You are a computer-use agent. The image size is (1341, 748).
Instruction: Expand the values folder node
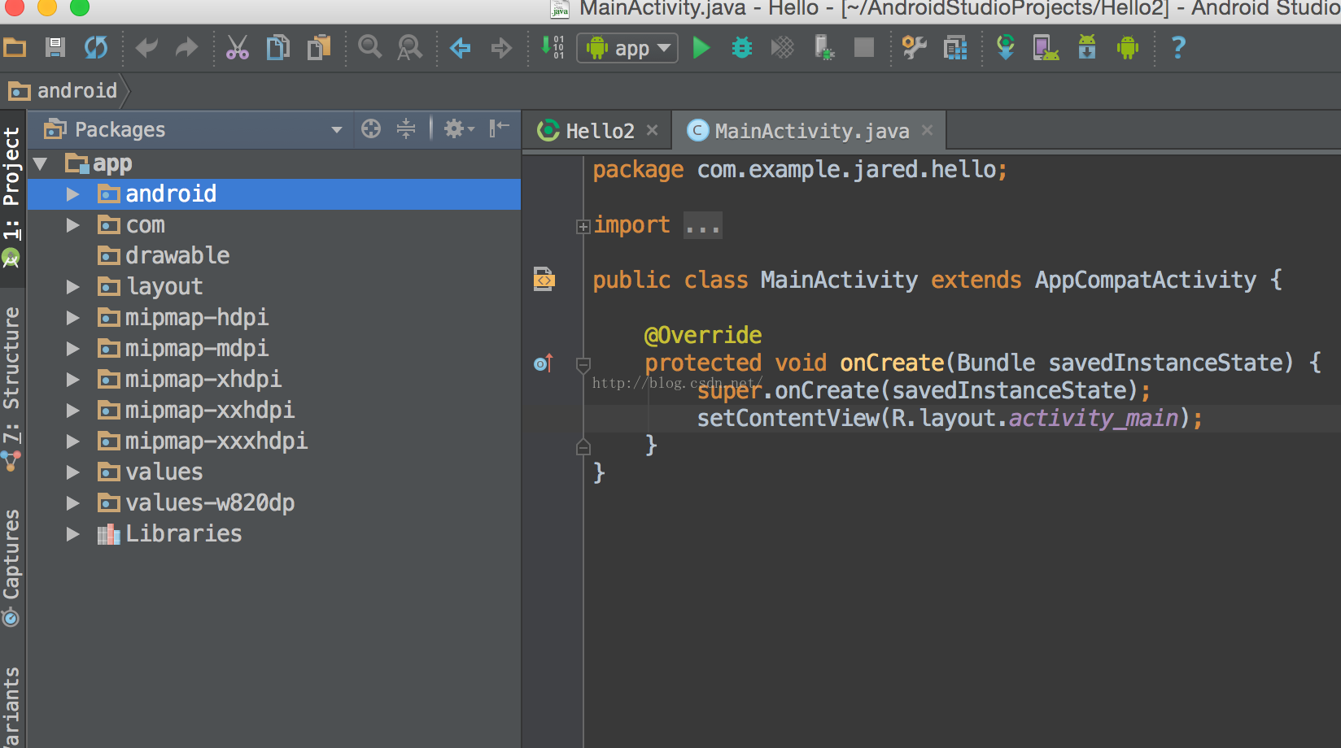point(73,472)
